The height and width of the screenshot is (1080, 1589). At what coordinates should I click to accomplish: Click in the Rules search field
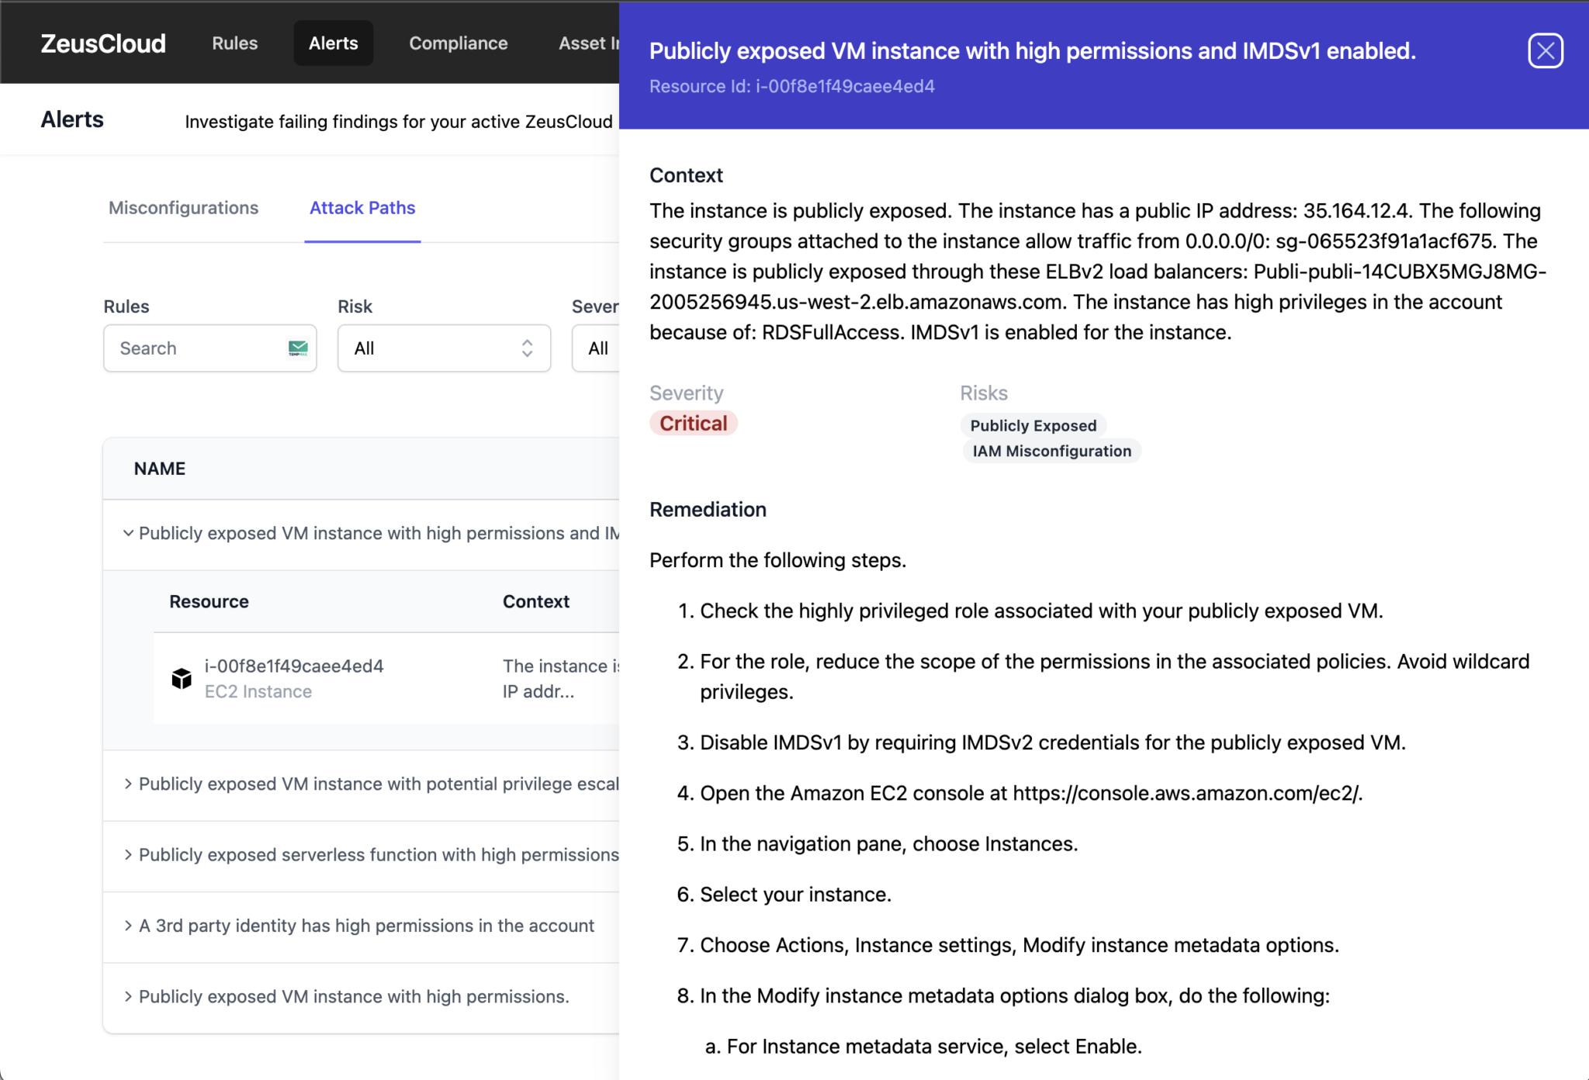pos(194,348)
